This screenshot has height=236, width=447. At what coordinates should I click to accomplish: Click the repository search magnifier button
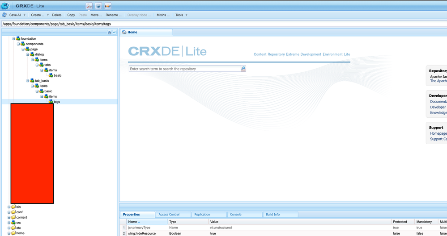(x=243, y=69)
